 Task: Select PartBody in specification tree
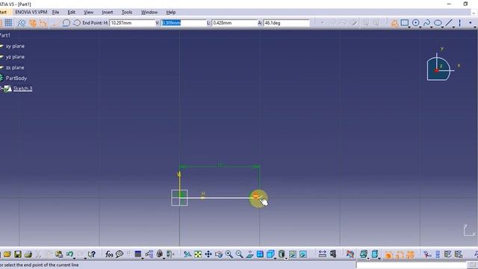coord(16,78)
